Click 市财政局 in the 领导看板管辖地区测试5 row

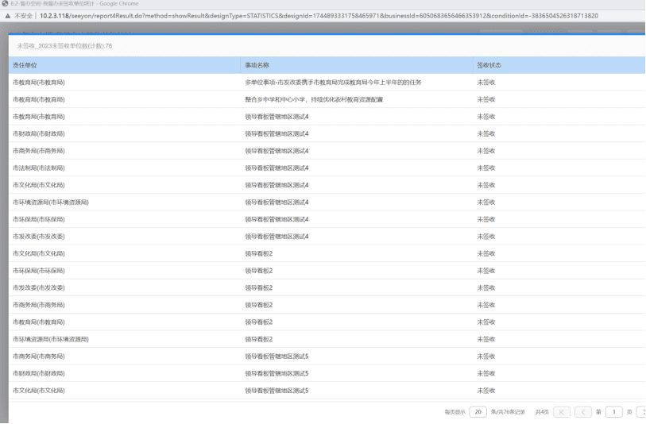39,374
